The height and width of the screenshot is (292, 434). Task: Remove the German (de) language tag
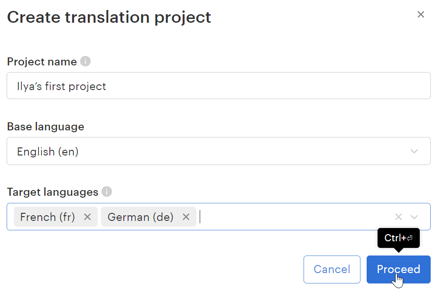186,217
